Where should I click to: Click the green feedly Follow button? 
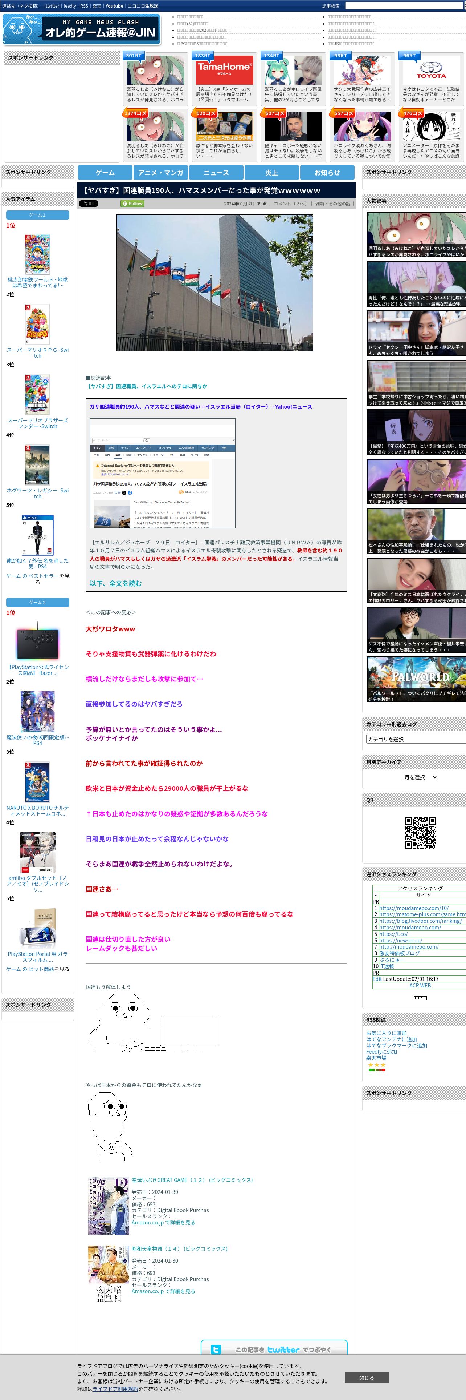(x=132, y=203)
